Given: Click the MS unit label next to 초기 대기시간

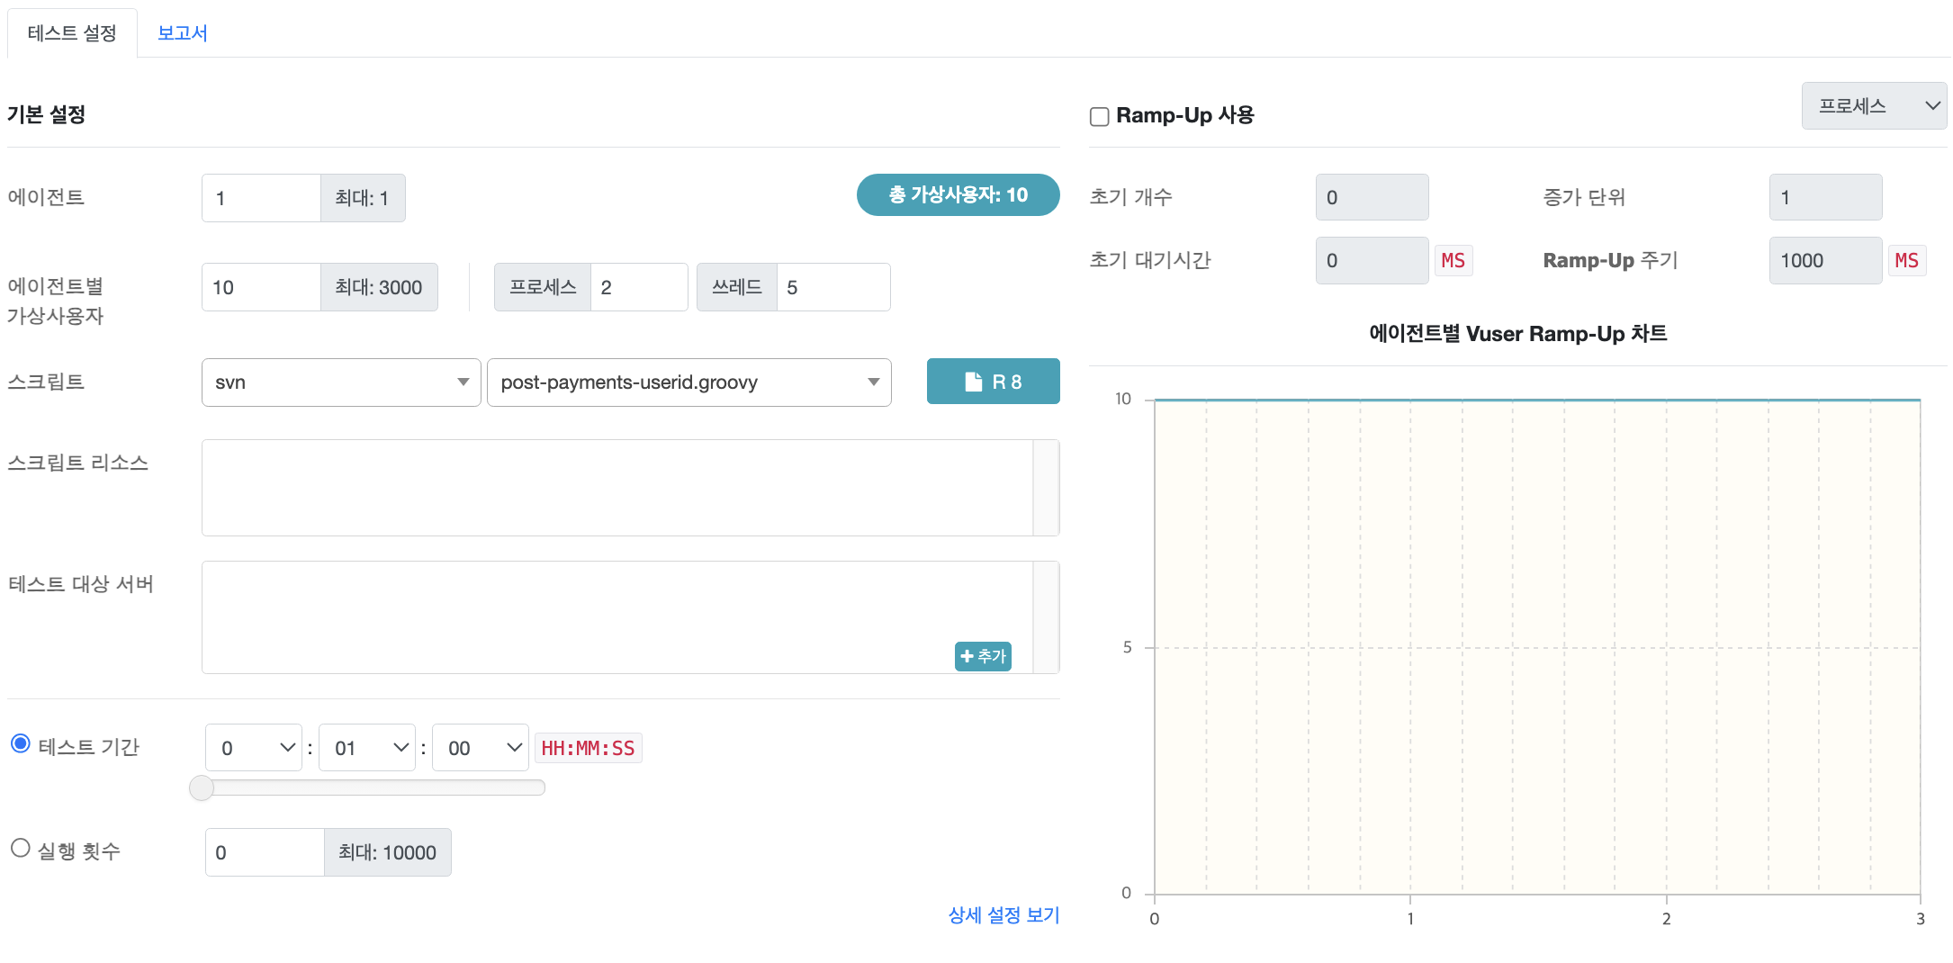Looking at the screenshot, I should (x=1453, y=260).
